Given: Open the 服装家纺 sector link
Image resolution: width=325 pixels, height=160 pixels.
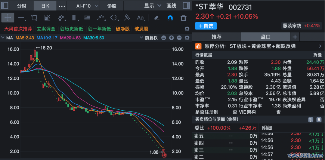Looking at the screenshot, I should pos(302,26).
